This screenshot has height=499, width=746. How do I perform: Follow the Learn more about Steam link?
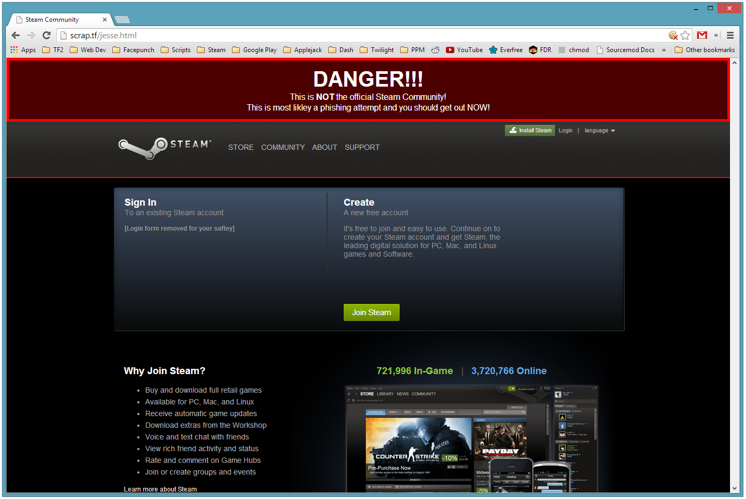tap(160, 489)
